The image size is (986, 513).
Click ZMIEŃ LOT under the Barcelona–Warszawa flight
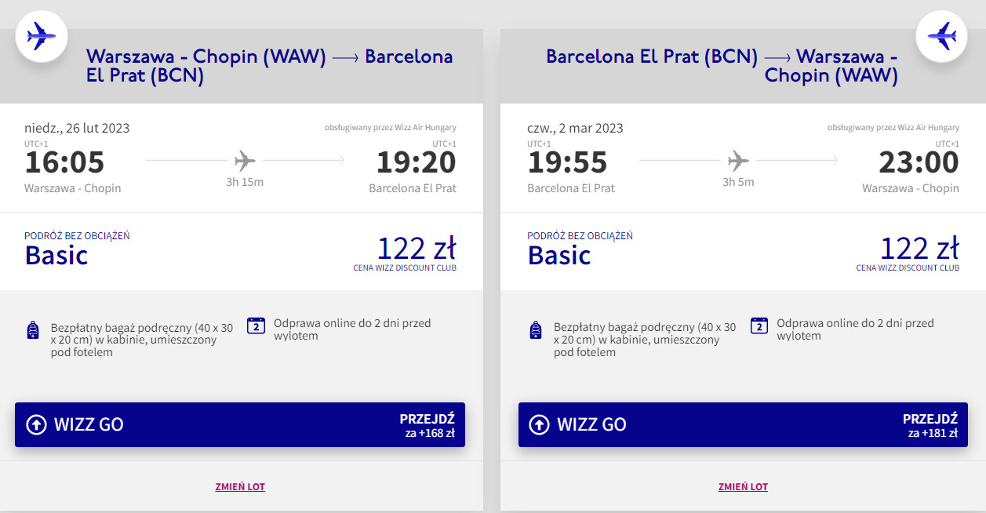click(x=743, y=487)
